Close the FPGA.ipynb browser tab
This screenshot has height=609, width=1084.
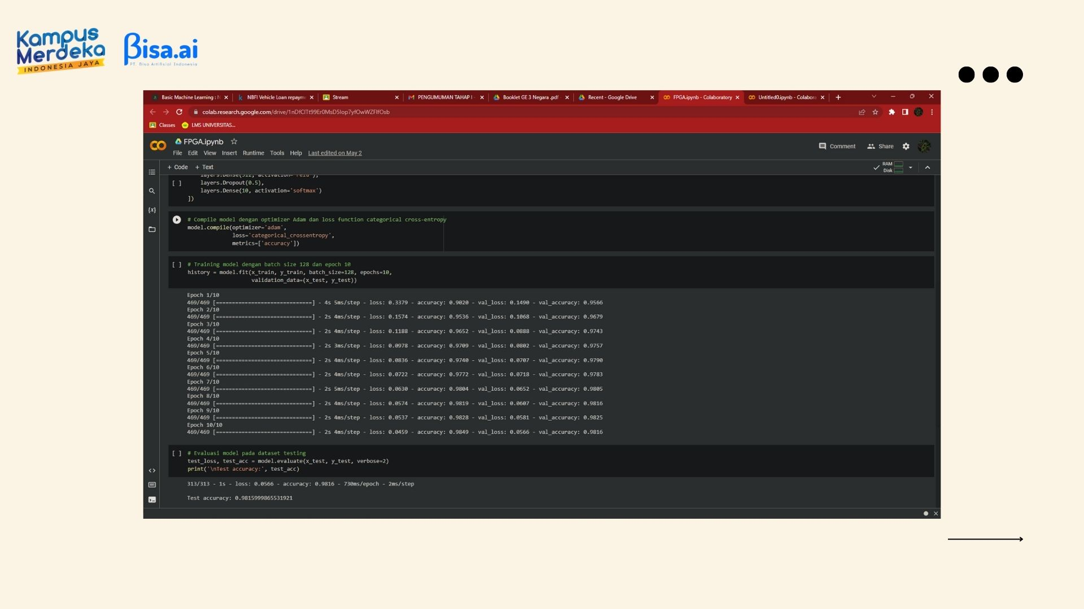tap(737, 98)
